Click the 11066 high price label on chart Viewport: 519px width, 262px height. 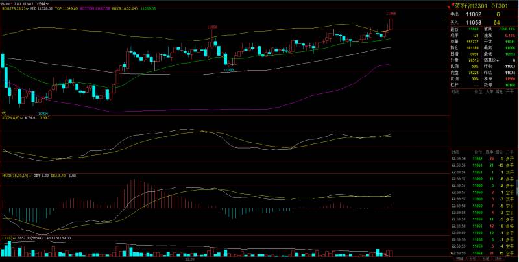pos(391,14)
